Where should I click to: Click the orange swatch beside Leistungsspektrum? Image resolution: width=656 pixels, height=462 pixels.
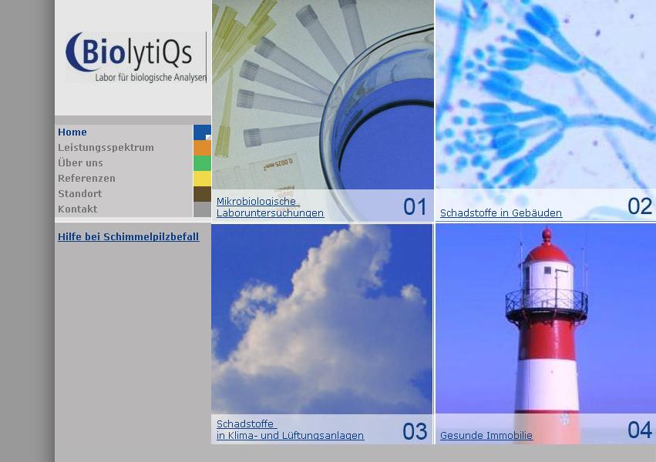(x=202, y=148)
